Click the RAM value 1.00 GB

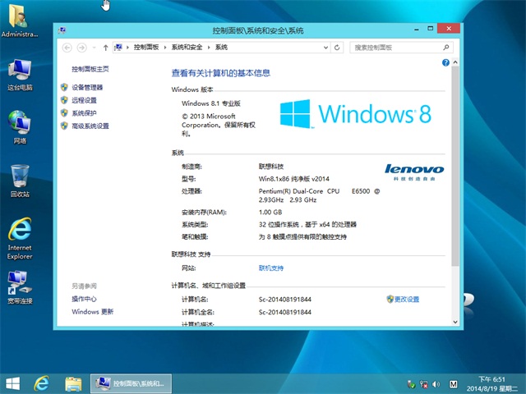pyautogui.click(x=270, y=213)
